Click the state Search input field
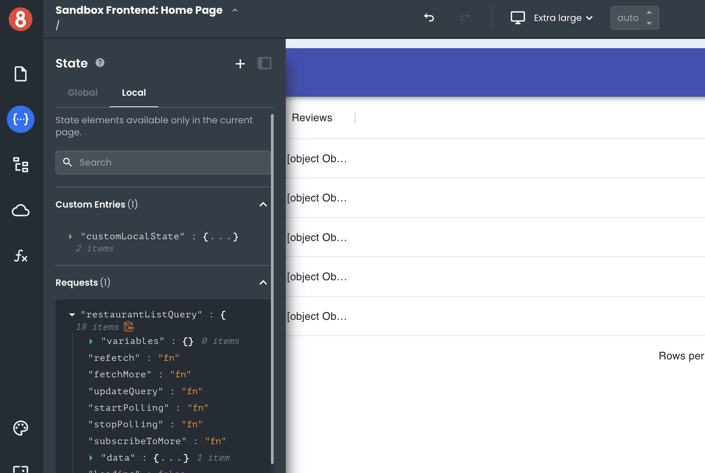The width and height of the screenshot is (705, 473). tap(163, 162)
